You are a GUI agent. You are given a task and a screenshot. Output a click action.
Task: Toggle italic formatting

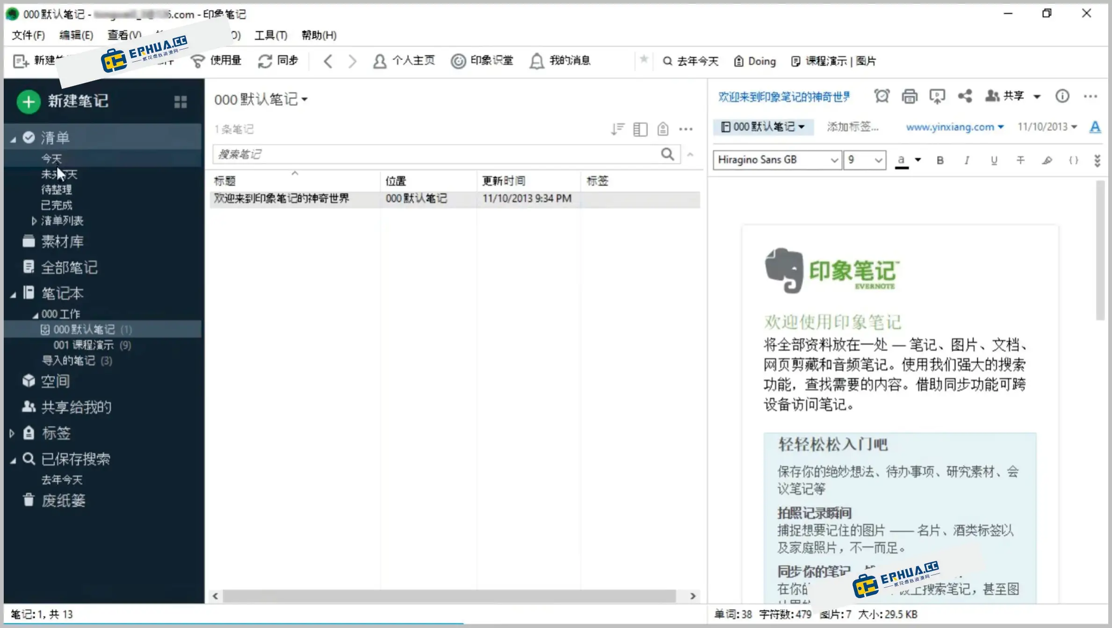pyautogui.click(x=967, y=160)
